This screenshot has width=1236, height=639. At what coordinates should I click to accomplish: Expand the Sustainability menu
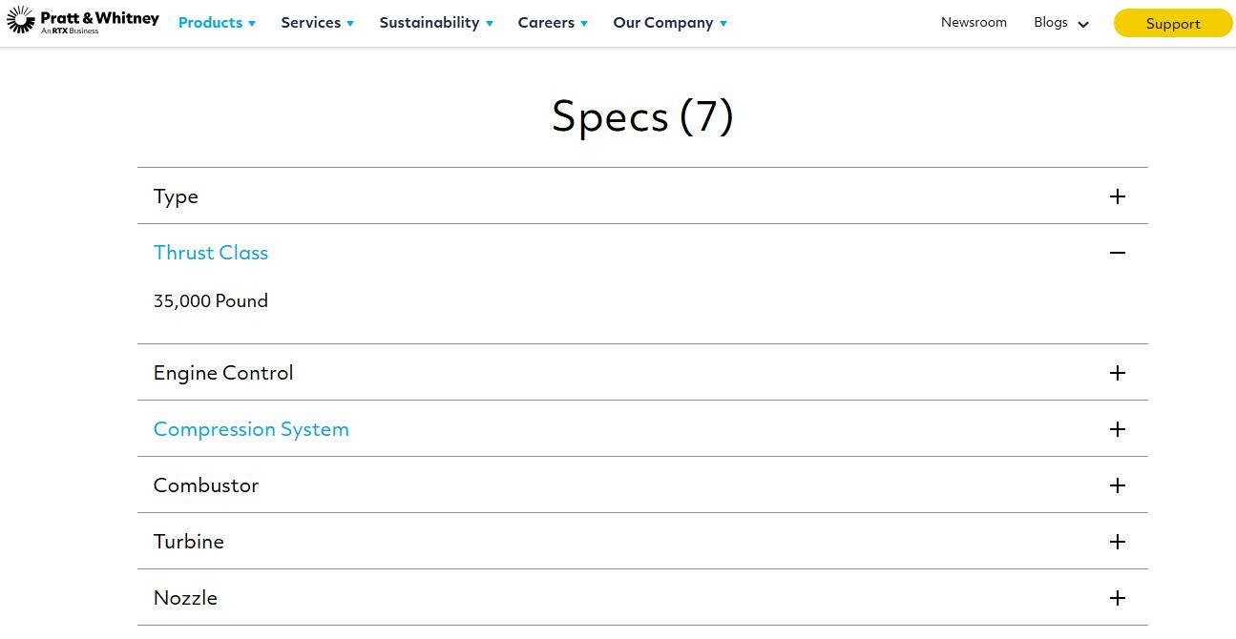(x=435, y=23)
